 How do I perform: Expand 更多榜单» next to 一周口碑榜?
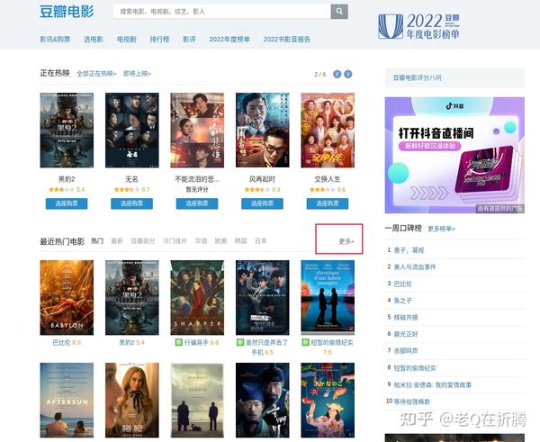tap(441, 229)
